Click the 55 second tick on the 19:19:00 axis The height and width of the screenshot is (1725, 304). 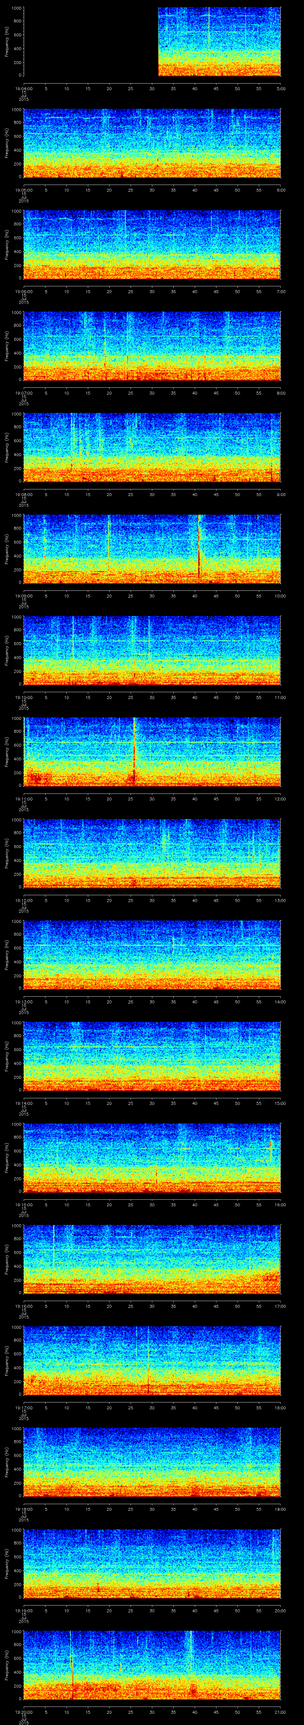pyautogui.click(x=259, y=1611)
